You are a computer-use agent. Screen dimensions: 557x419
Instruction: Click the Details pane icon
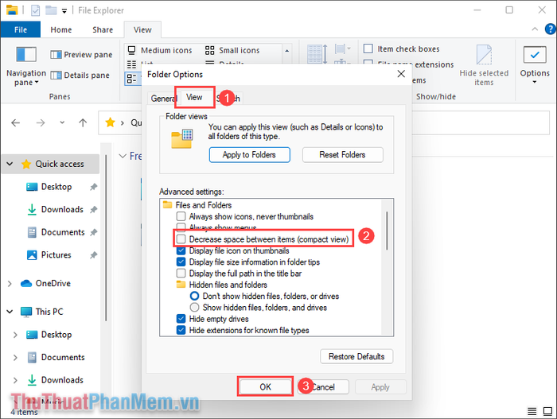[x=56, y=76]
